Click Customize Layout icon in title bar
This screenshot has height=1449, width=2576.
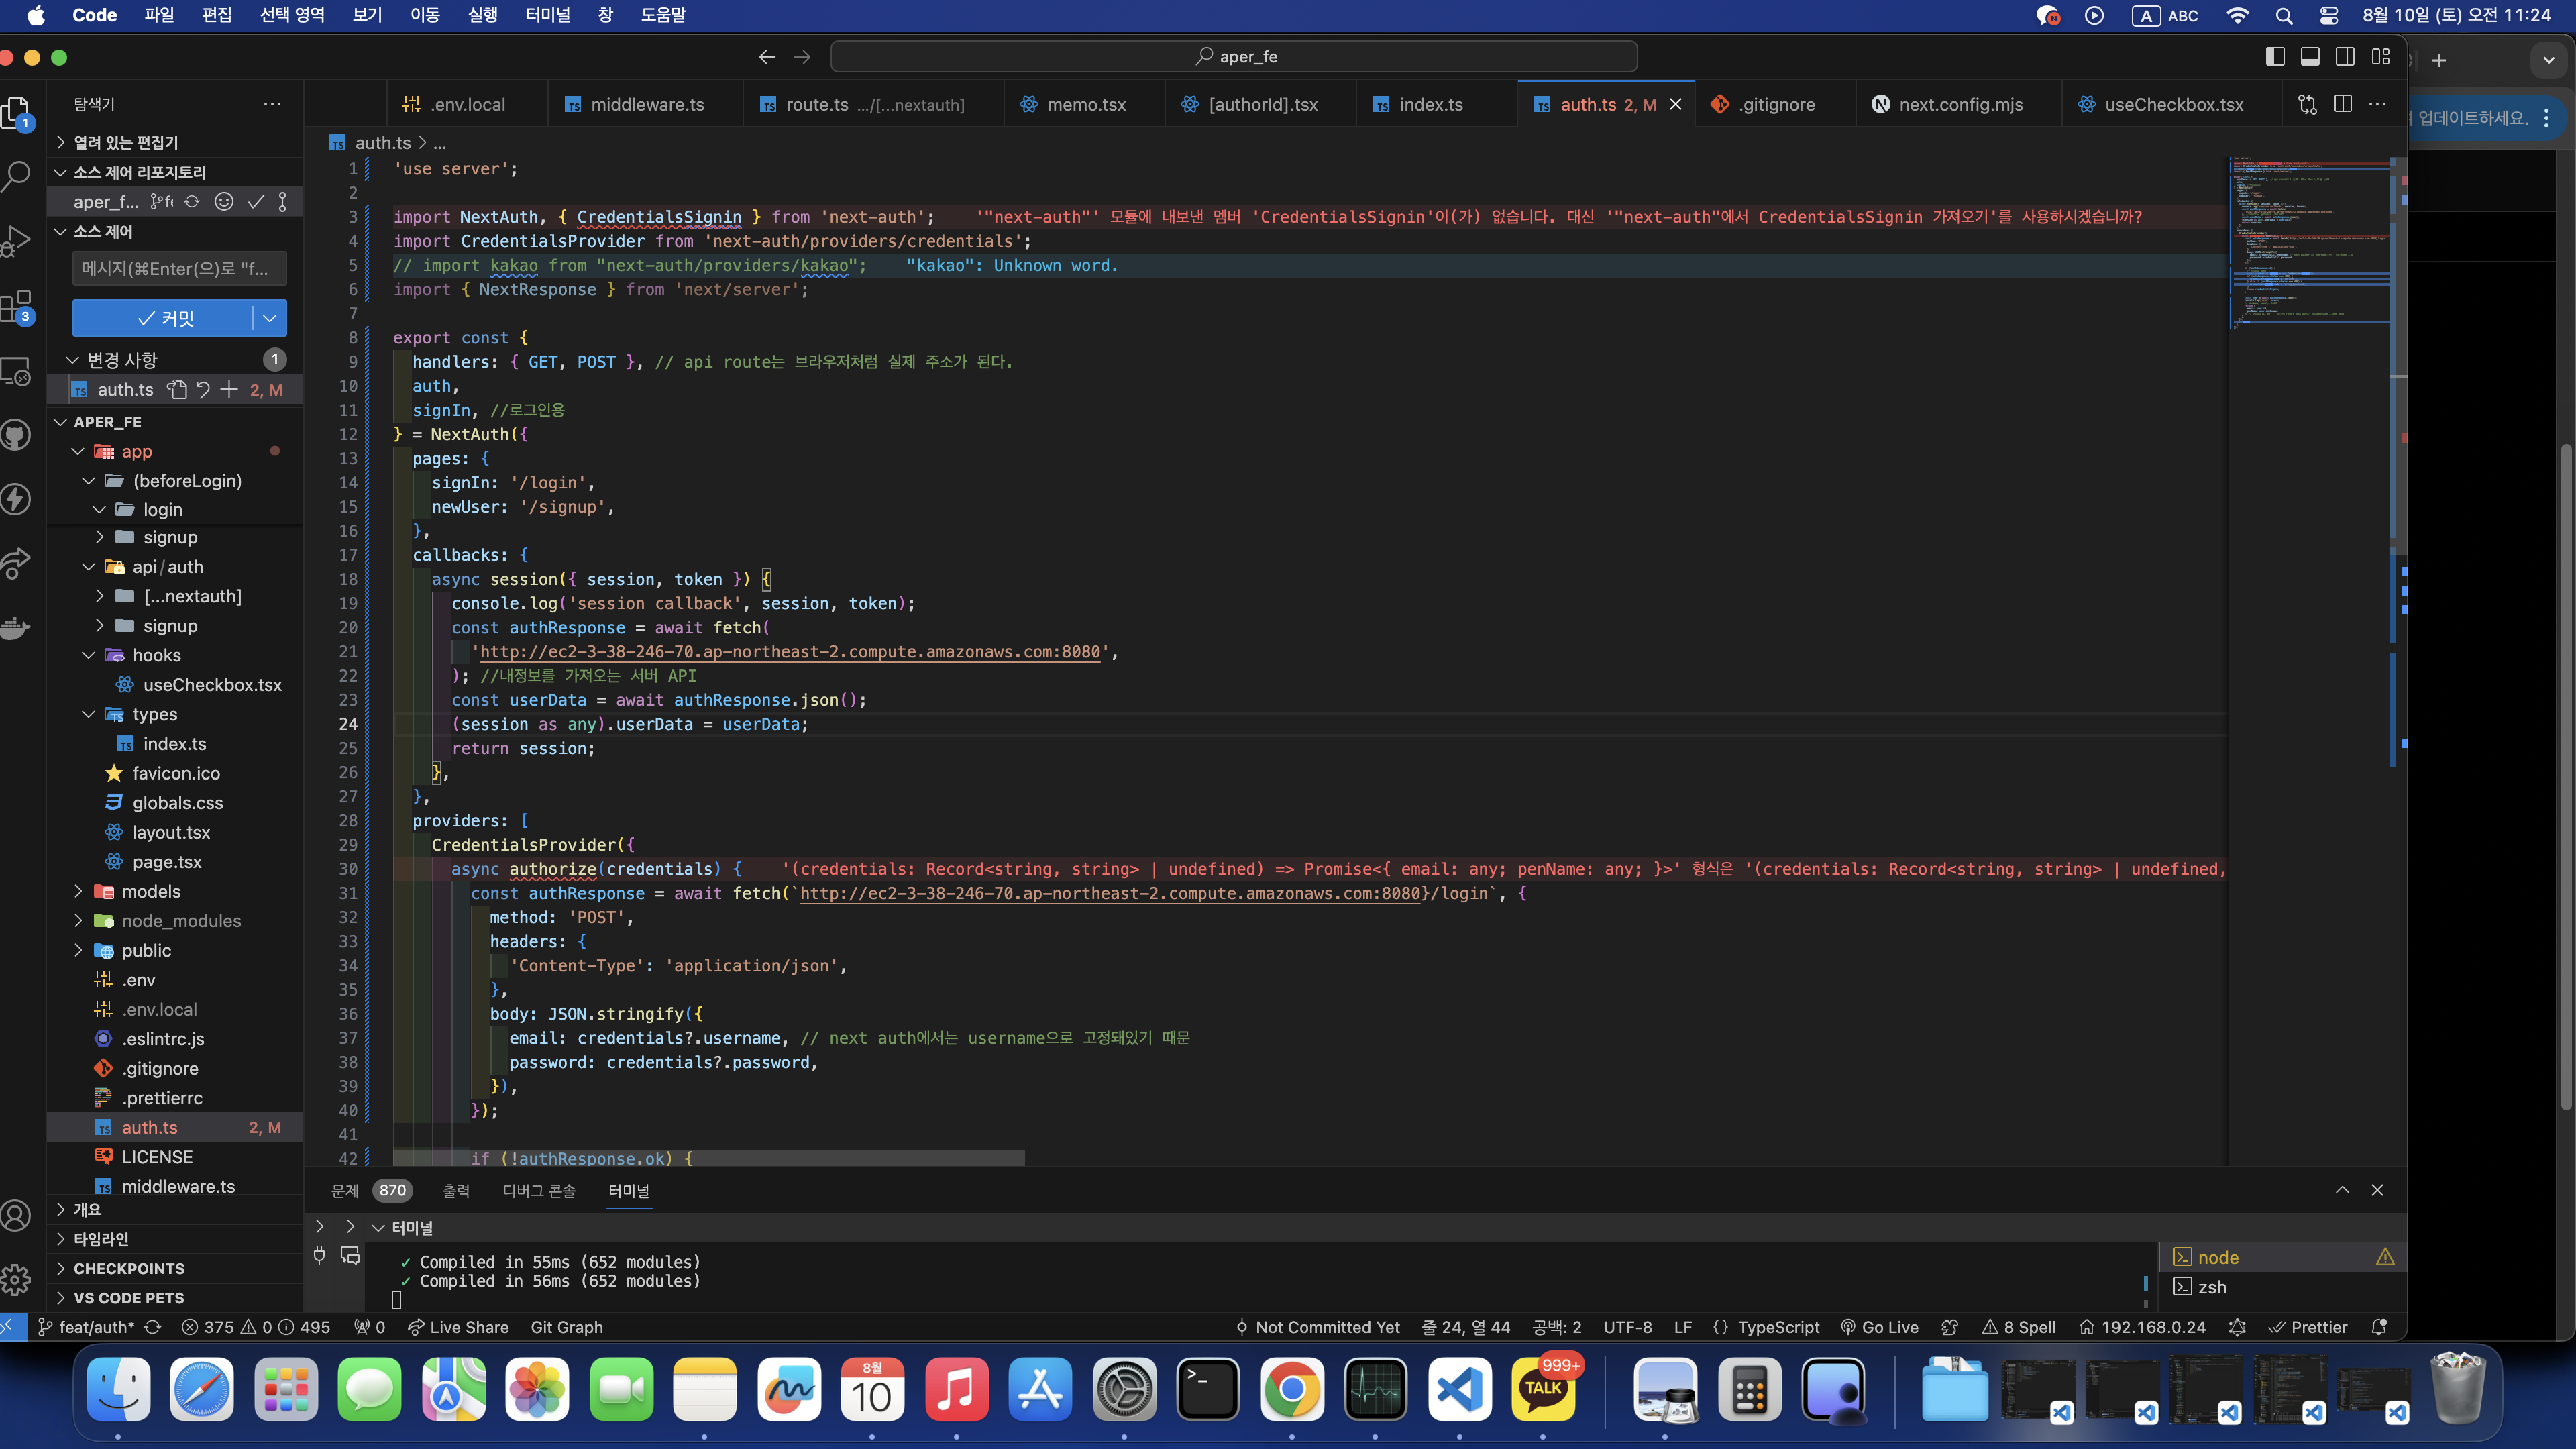2380,57
